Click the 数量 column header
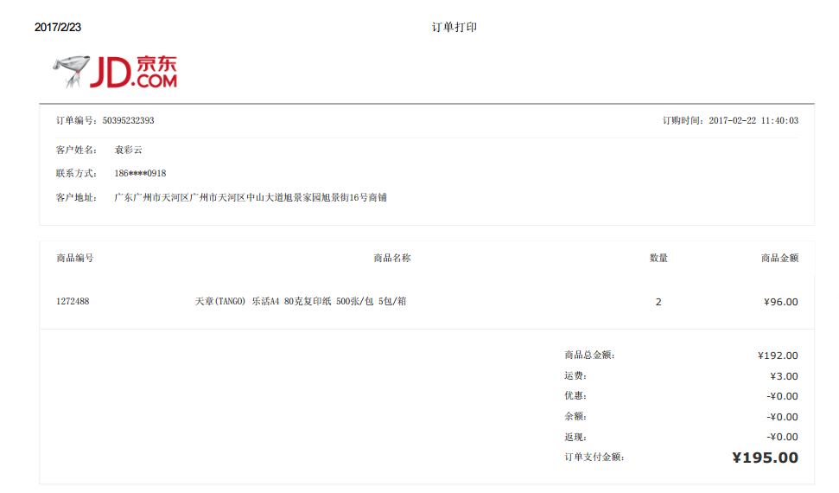 (658, 258)
